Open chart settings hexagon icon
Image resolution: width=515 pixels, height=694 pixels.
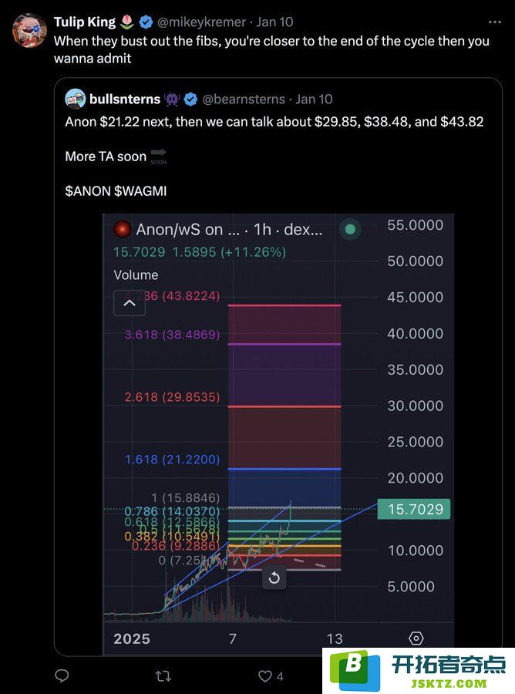416,638
